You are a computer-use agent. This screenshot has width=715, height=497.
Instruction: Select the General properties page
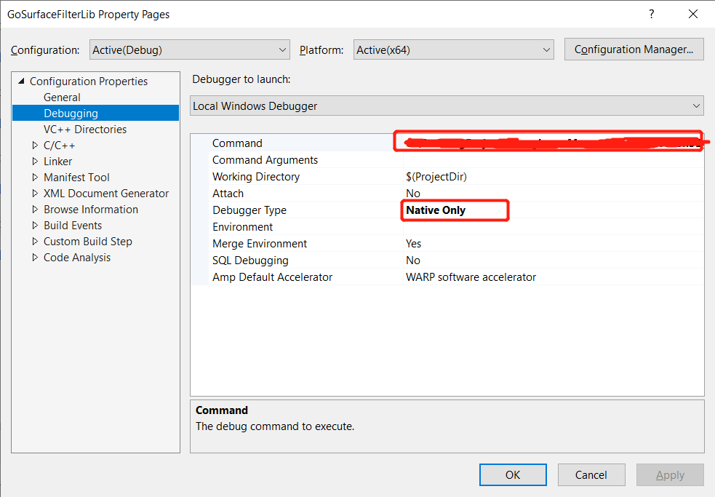pyautogui.click(x=62, y=98)
